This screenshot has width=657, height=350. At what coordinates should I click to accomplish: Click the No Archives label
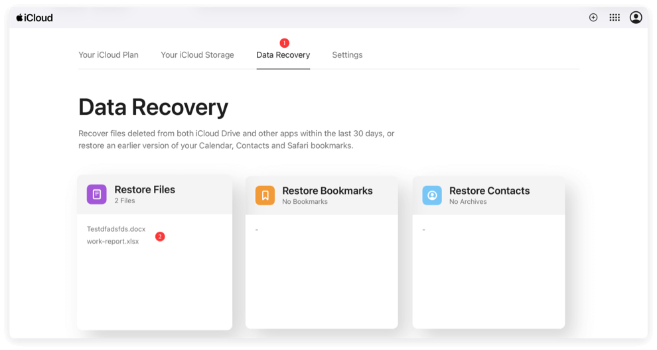click(x=468, y=202)
